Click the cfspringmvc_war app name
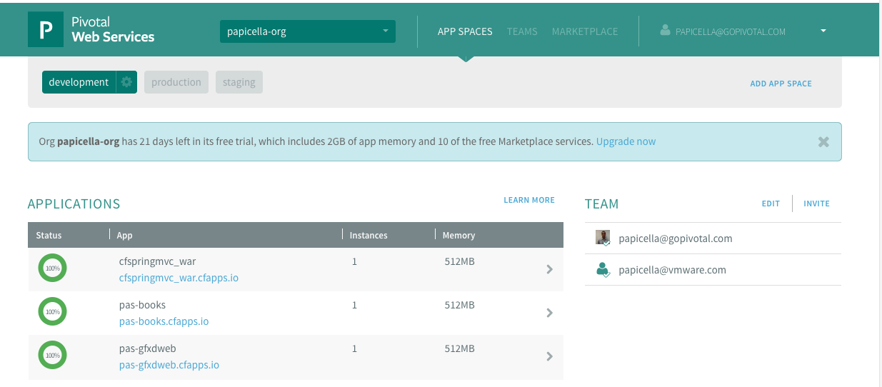This screenshot has width=882, height=387. tap(157, 261)
